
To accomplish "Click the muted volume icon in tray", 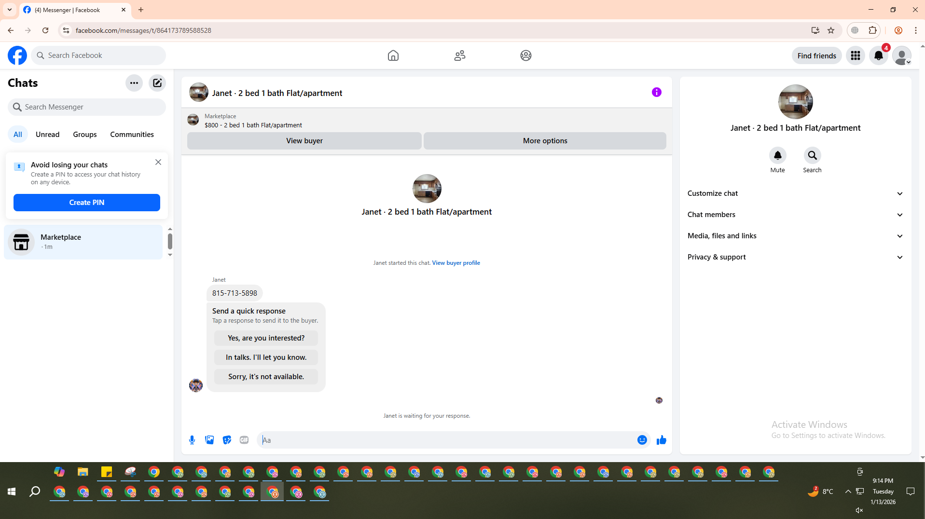I will click(859, 510).
